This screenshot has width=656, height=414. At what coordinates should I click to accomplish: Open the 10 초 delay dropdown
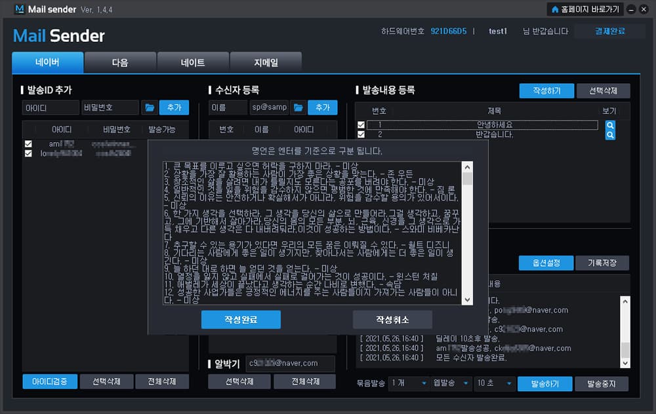(494, 383)
